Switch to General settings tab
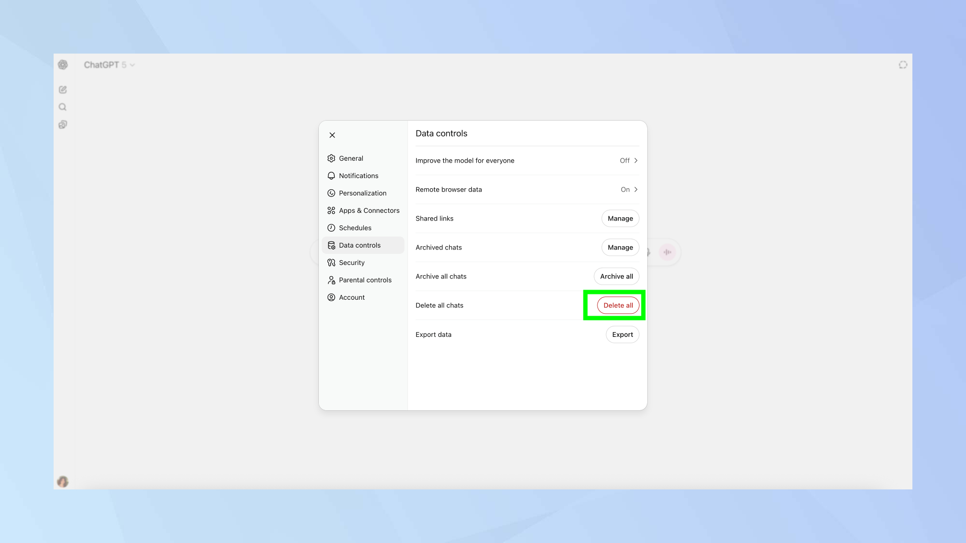This screenshot has width=966, height=543. point(351,158)
